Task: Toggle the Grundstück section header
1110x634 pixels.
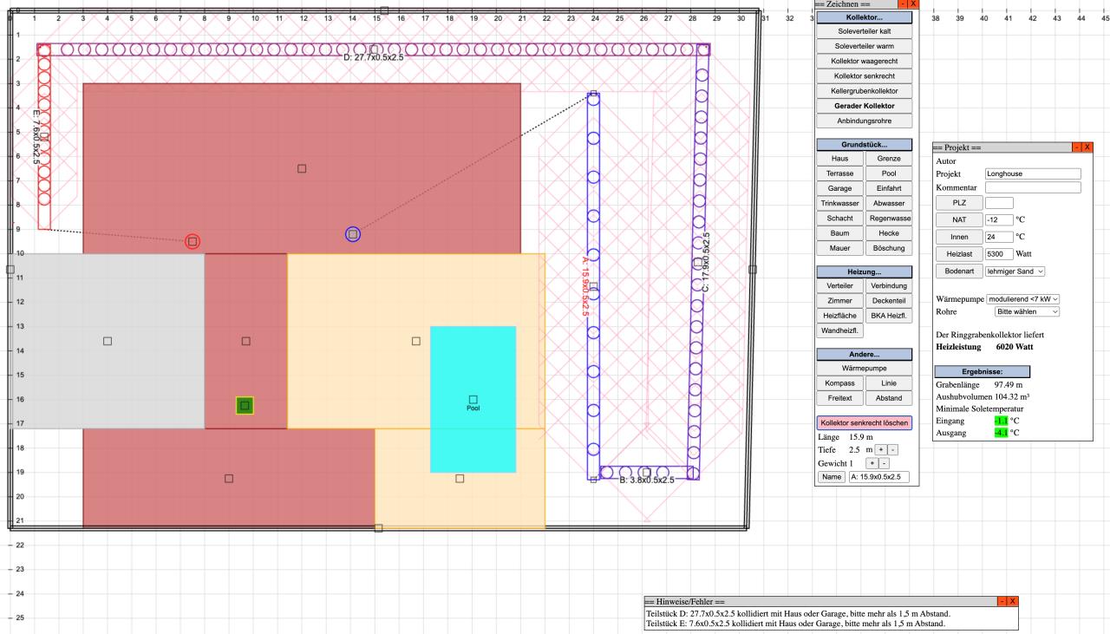Action: [x=864, y=144]
